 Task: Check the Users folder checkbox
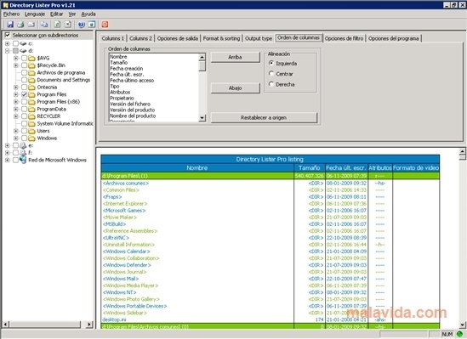[25, 131]
